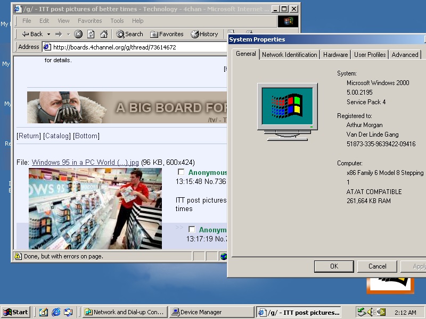426x319 pixels.
Task: Expand the Forward button history dropdown arrow
Action: pos(69,34)
